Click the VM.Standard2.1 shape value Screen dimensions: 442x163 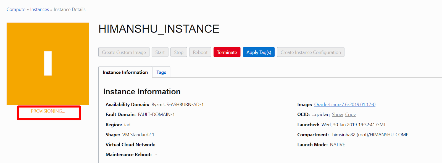pyautogui.click(x=138, y=135)
